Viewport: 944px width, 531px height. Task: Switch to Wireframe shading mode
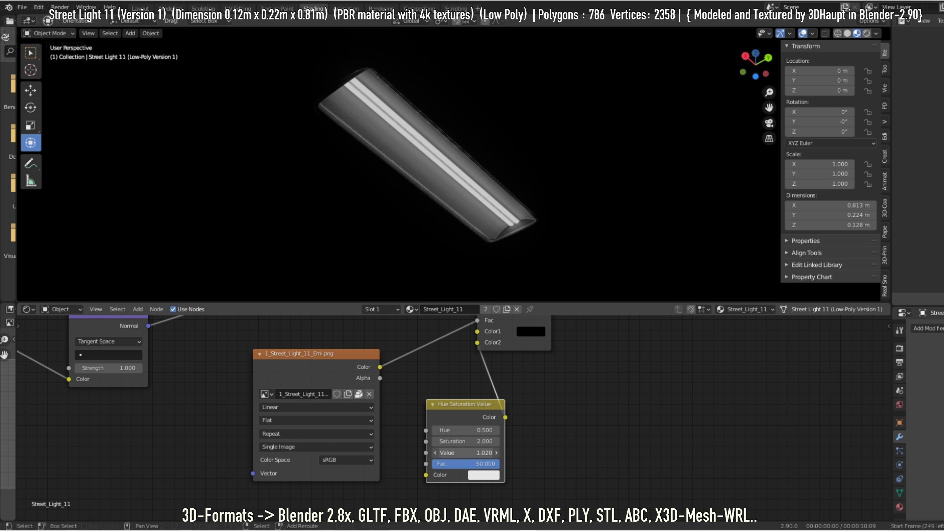(x=837, y=33)
